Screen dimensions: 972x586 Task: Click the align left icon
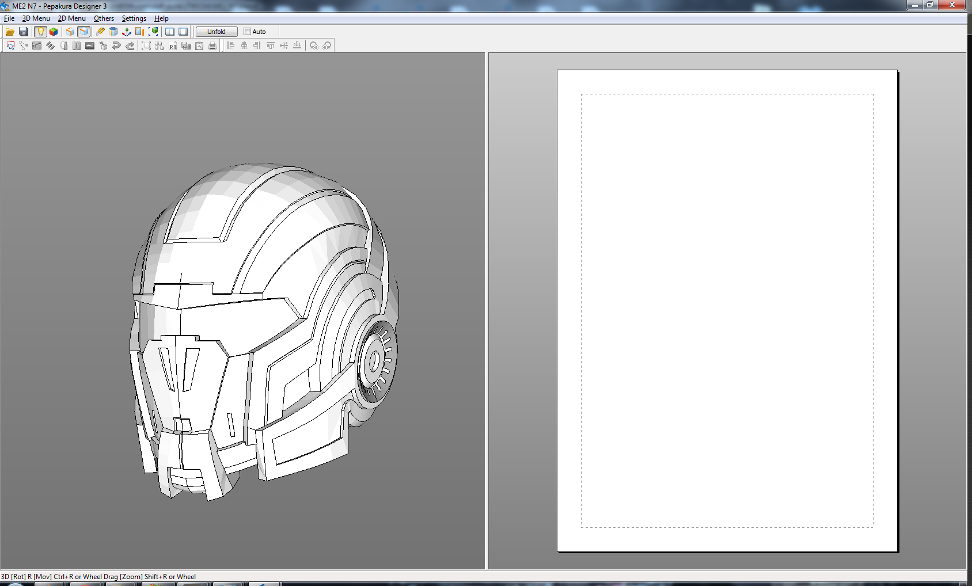click(x=231, y=45)
